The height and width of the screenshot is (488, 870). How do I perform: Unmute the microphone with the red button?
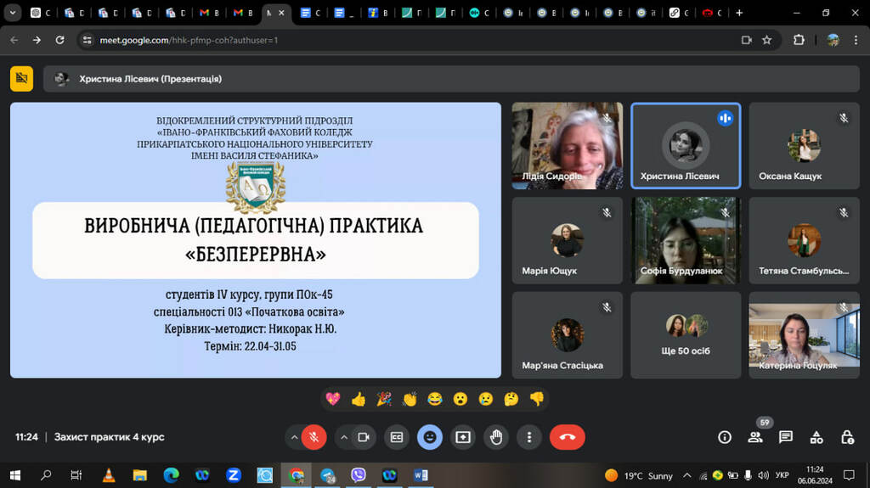coord(314,437)
